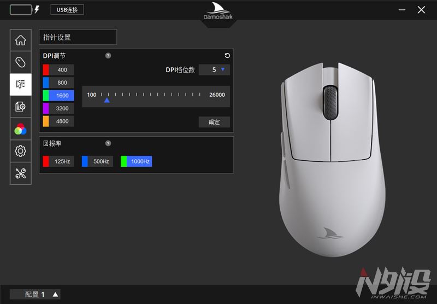Reset DPI settings with the refresh icon
437x304 pixels.
[x=227, y=56]
